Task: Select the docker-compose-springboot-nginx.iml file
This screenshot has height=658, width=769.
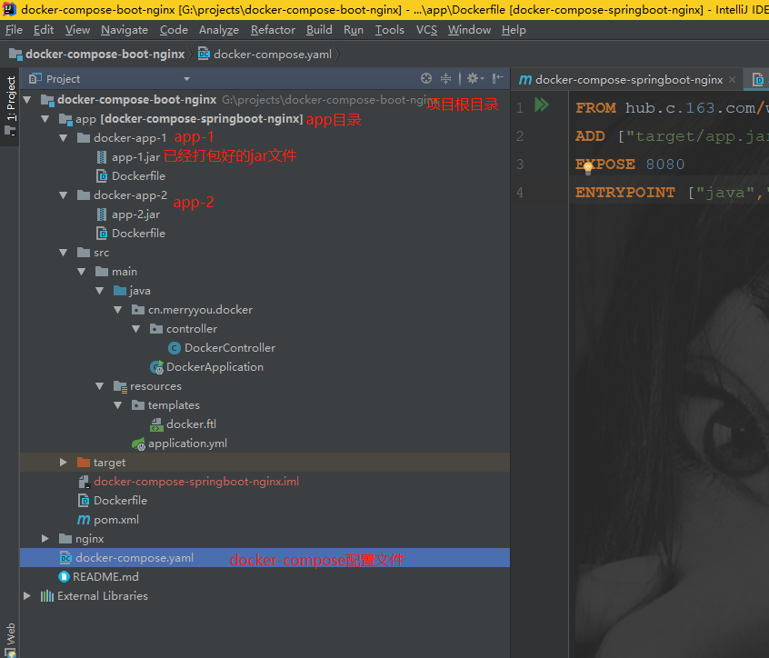Action: tap(196, 482)
